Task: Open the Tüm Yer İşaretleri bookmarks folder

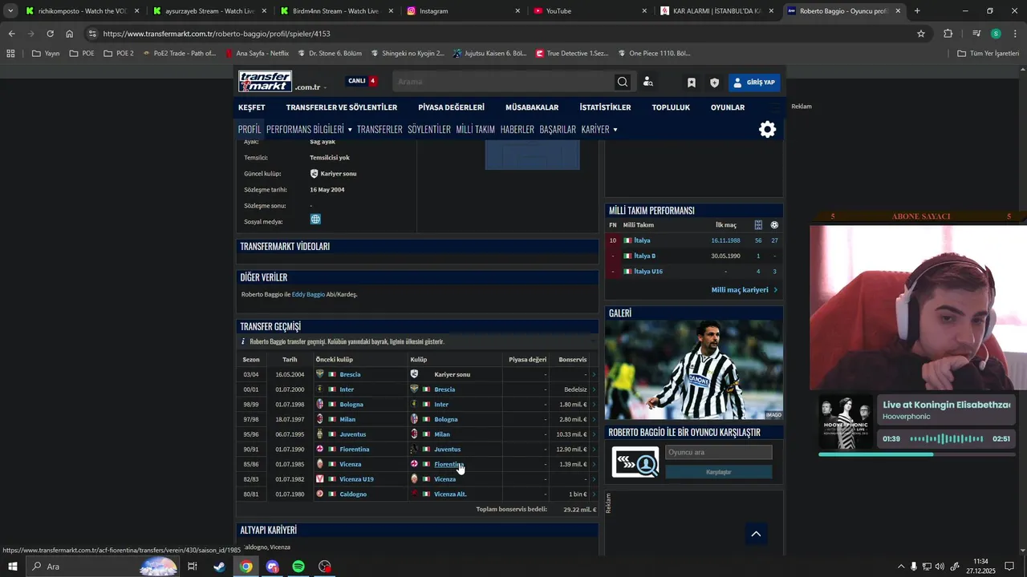Action: coord(988,54)
